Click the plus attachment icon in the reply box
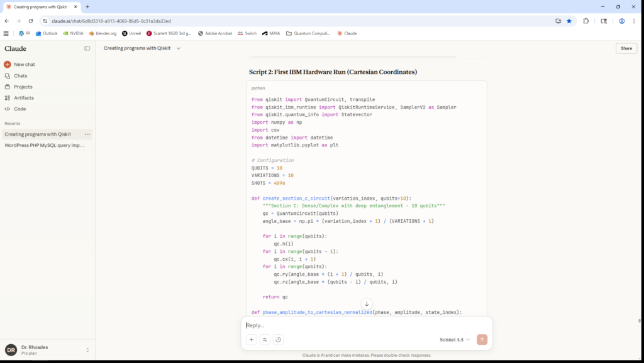 click(252, 339)
